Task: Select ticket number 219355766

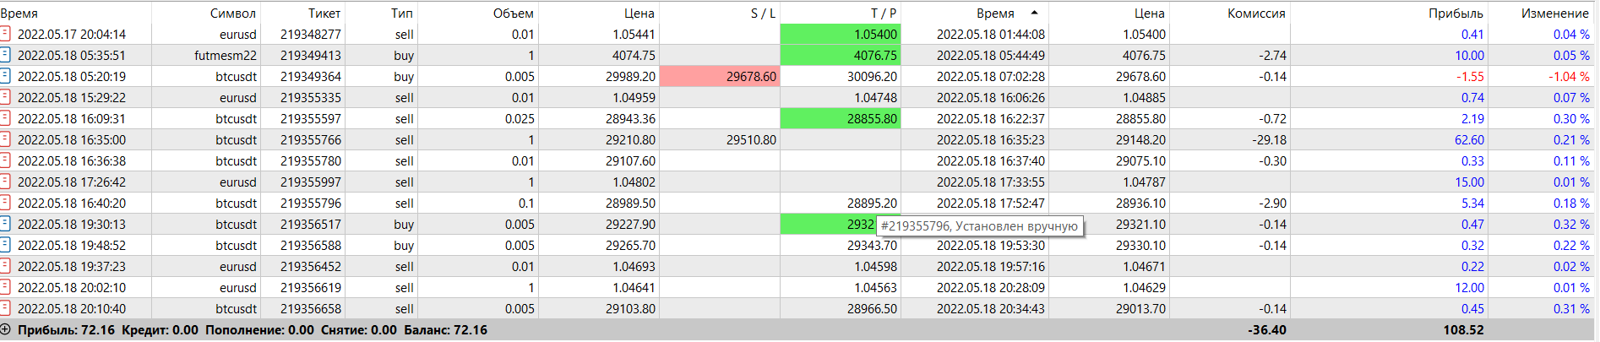Action: pos(311,139)
